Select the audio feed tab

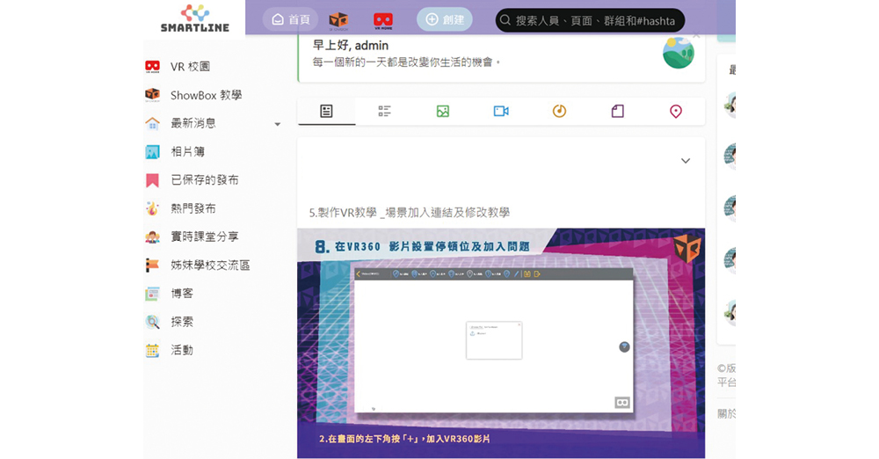pyautogui.click(x=559, y=111)
